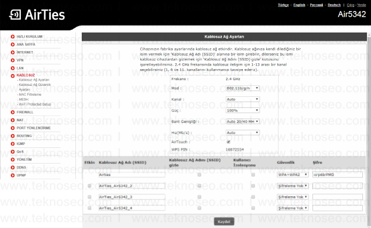Select the MAC Filtreleme submenu item
The width and height of the screenshot is (371, 228).
(x=30, y=95)
